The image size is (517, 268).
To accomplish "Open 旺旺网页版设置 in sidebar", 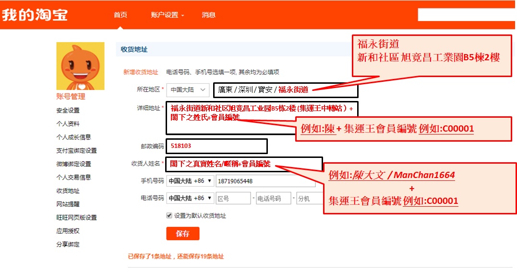I will (76, 217).
